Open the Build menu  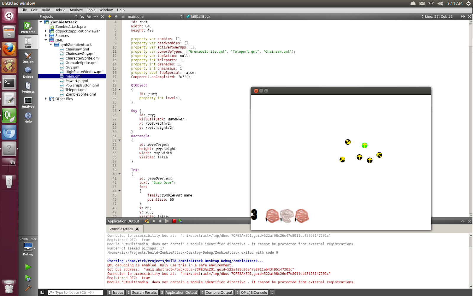click(46, 10)
